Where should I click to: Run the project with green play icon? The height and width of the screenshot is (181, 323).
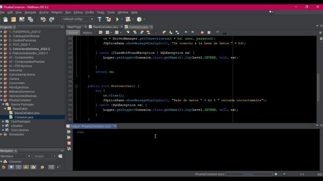pyautogui.click(x=118, y=19)
